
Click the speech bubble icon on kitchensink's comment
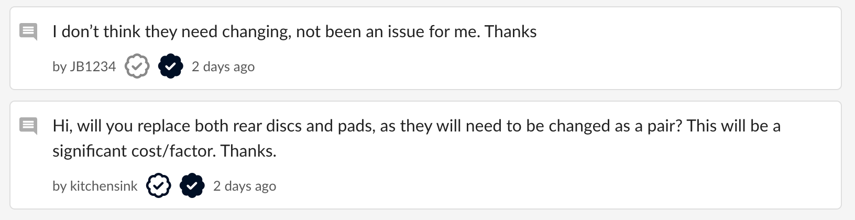click(28, 126)
